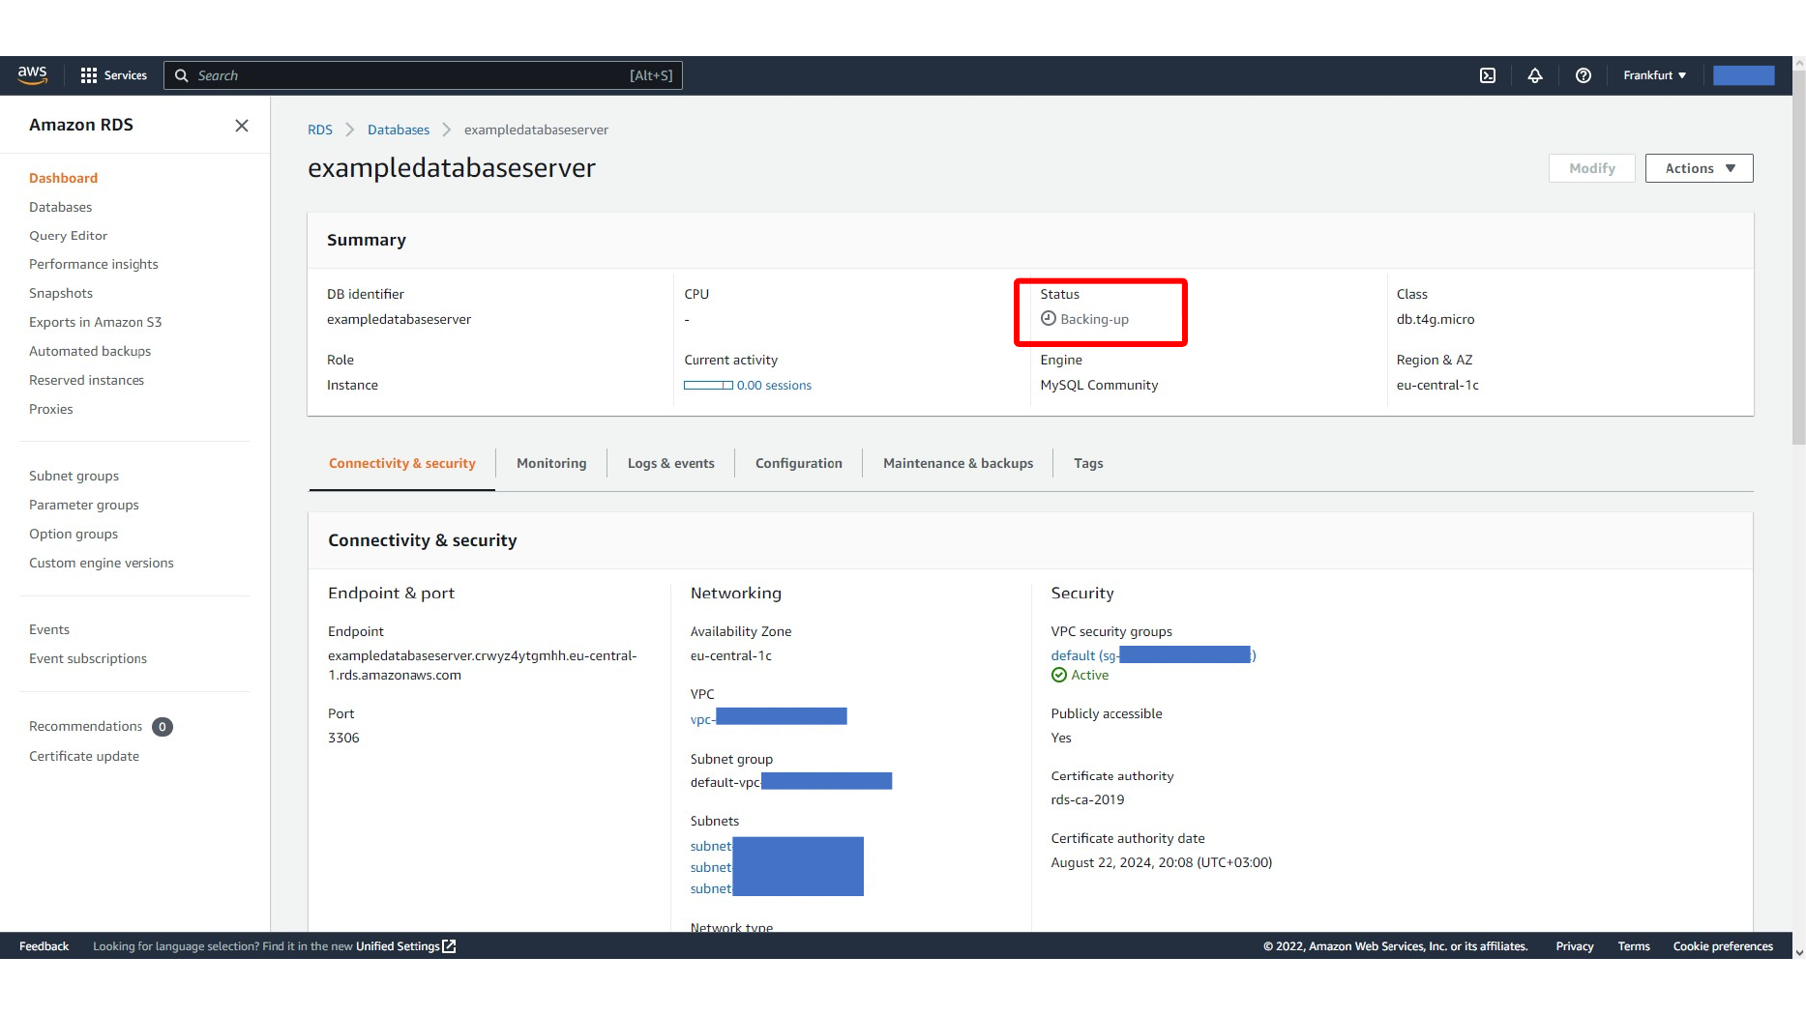Screen dimensions: 1806x1015
Task: Open Exports in Amazon S3
Action: [96, 323]
